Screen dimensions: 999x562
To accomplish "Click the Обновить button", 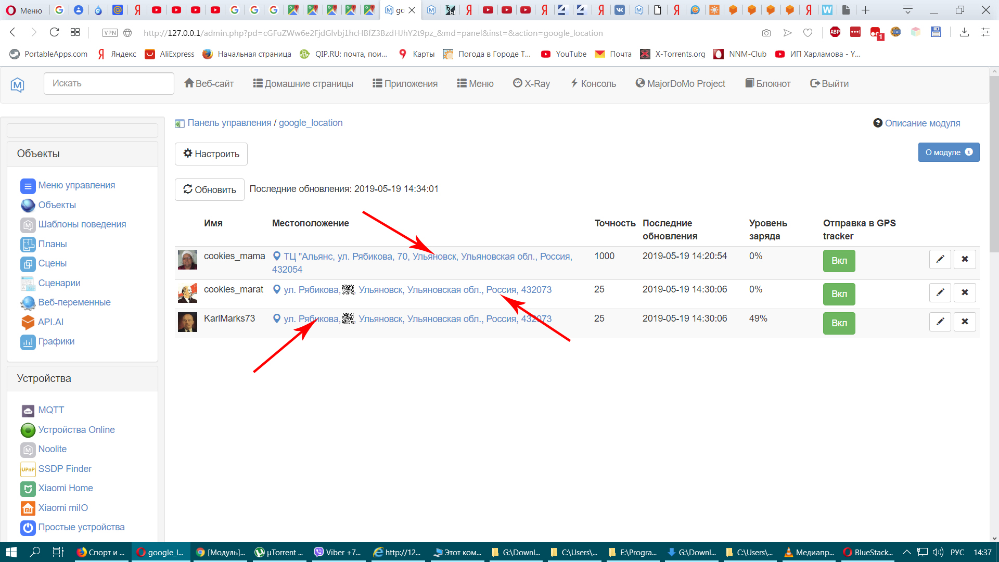I will point(210,189).
